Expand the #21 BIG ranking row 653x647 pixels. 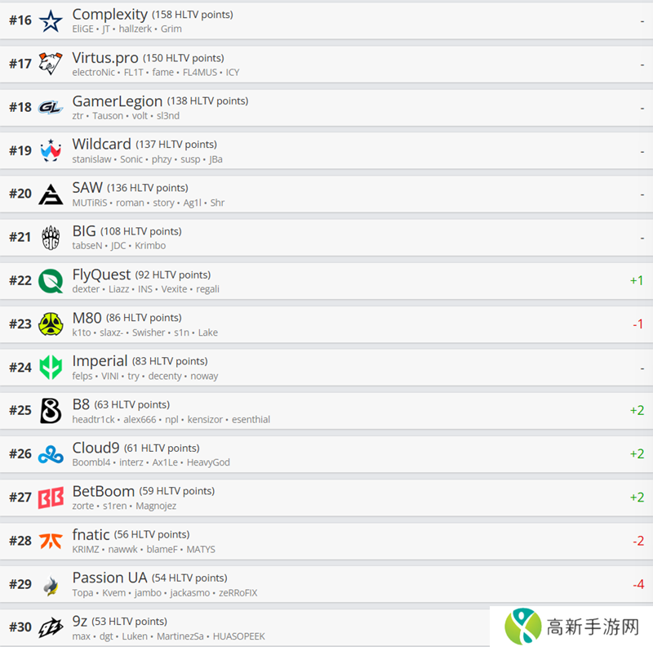[x=326, y=238]
